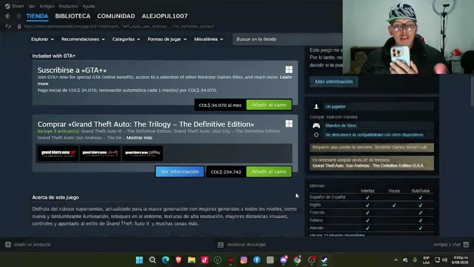Expand the Explorar dropdown
Viewport: 474px width, 267px height.
point(43,39)
